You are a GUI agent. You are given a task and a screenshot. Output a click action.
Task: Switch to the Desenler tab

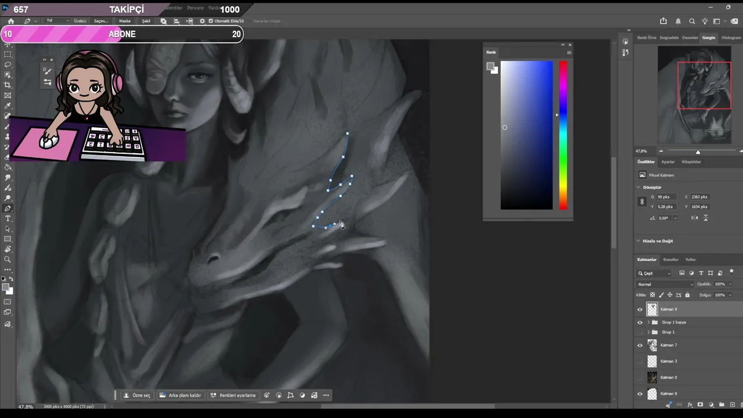(x=690, y=38)
